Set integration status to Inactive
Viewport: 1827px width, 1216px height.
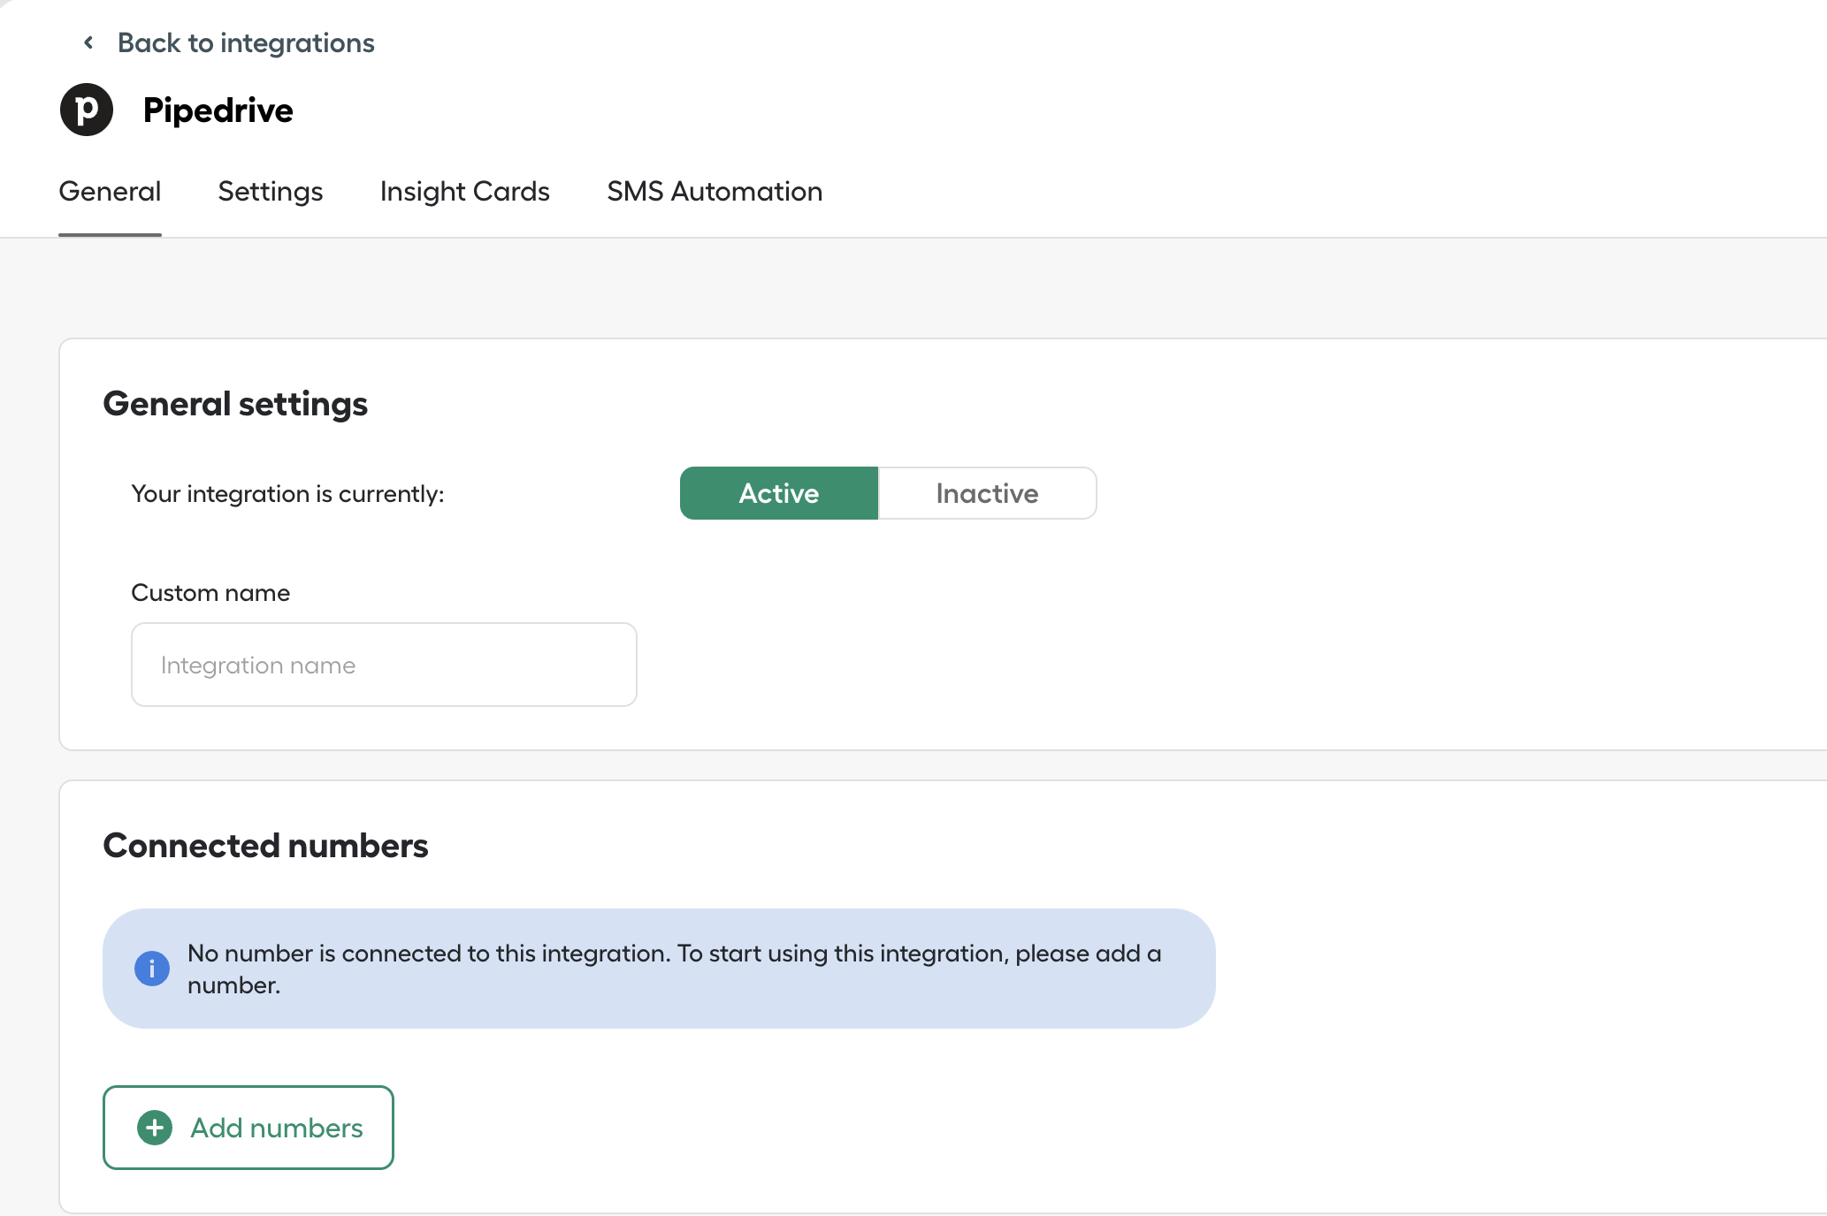click(988, 493)
